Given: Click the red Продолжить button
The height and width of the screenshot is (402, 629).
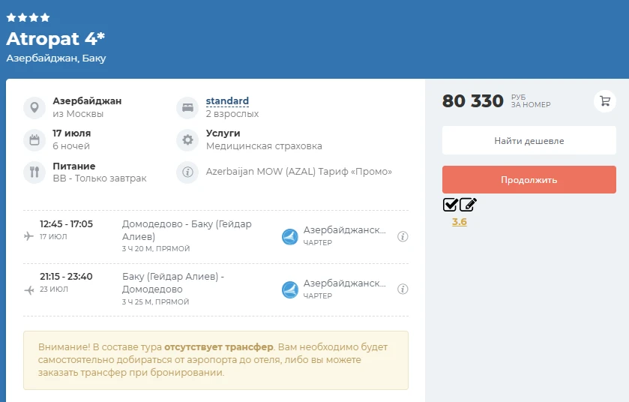Looking at the screenshot, I should pos(529,180).
